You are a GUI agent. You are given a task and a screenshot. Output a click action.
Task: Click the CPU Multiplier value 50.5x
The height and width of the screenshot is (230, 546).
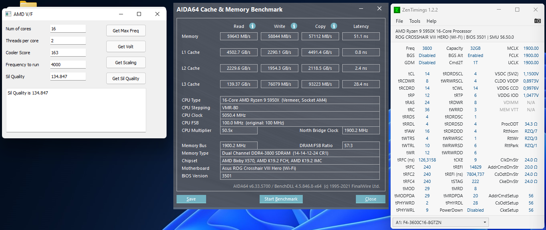(x=239, y=130)
